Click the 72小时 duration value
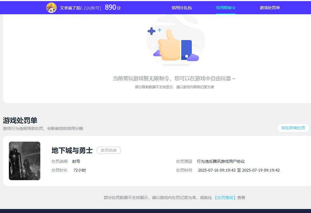 [79, 170]
